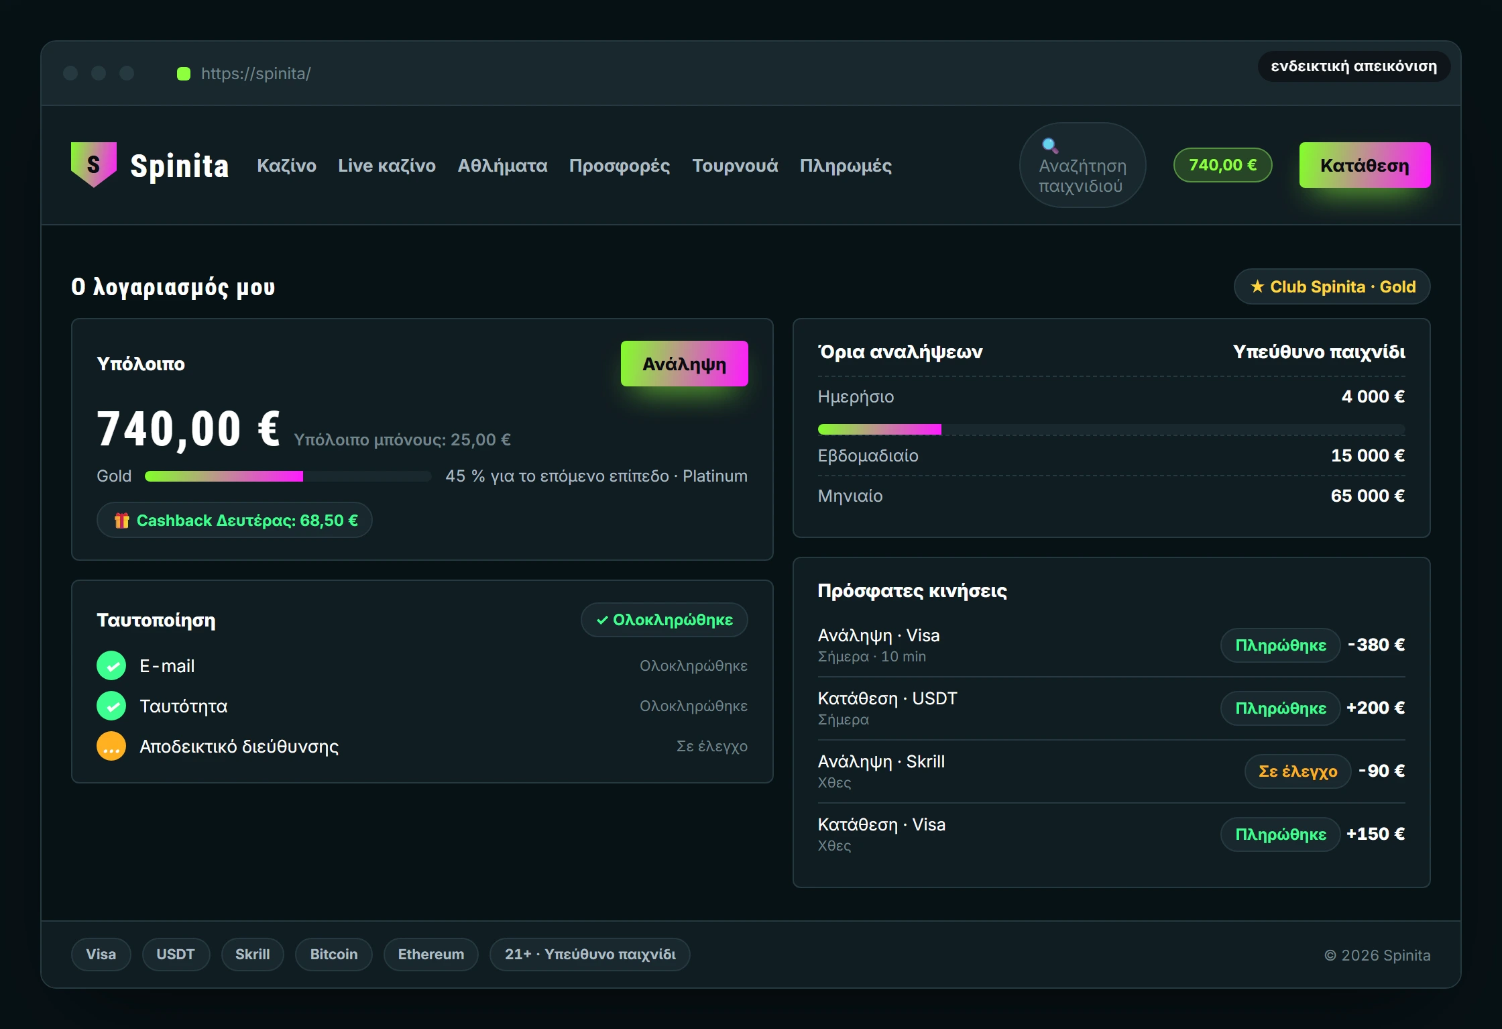Click the Κατάθεση deposit button
This screenshot has height=1029, width=1502.
click(x=1365, y=165)
